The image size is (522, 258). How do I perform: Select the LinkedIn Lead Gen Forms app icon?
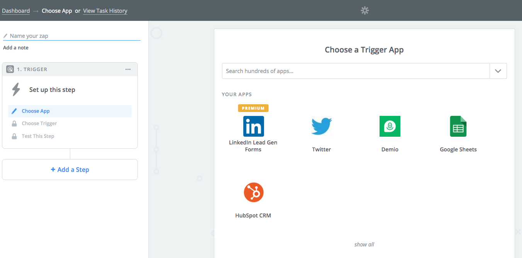(253, 126)
